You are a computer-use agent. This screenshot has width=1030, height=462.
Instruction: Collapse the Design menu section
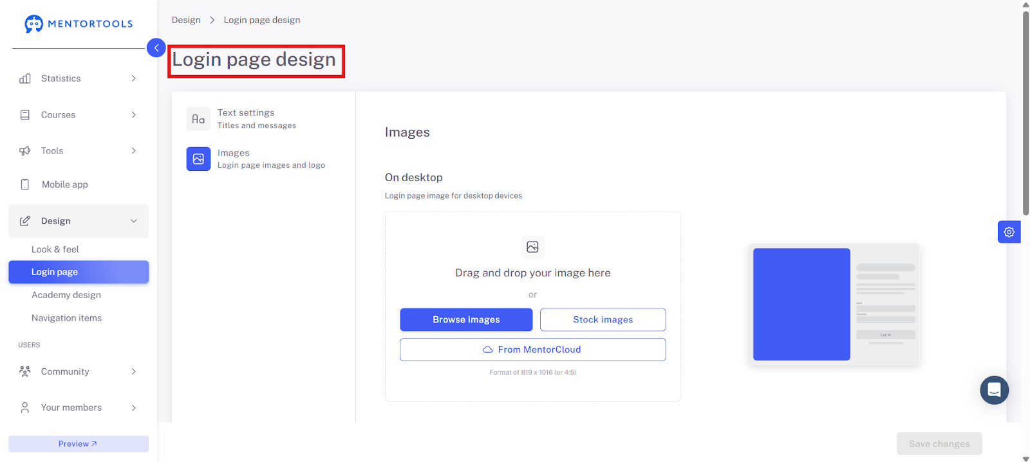[134, 221]
